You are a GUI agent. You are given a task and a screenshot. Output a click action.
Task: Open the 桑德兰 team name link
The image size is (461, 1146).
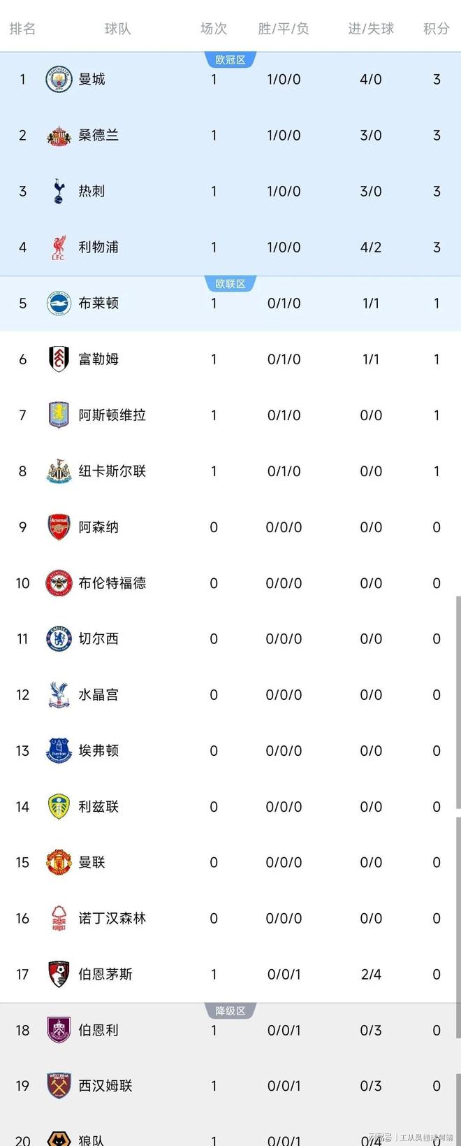(98, 135)
